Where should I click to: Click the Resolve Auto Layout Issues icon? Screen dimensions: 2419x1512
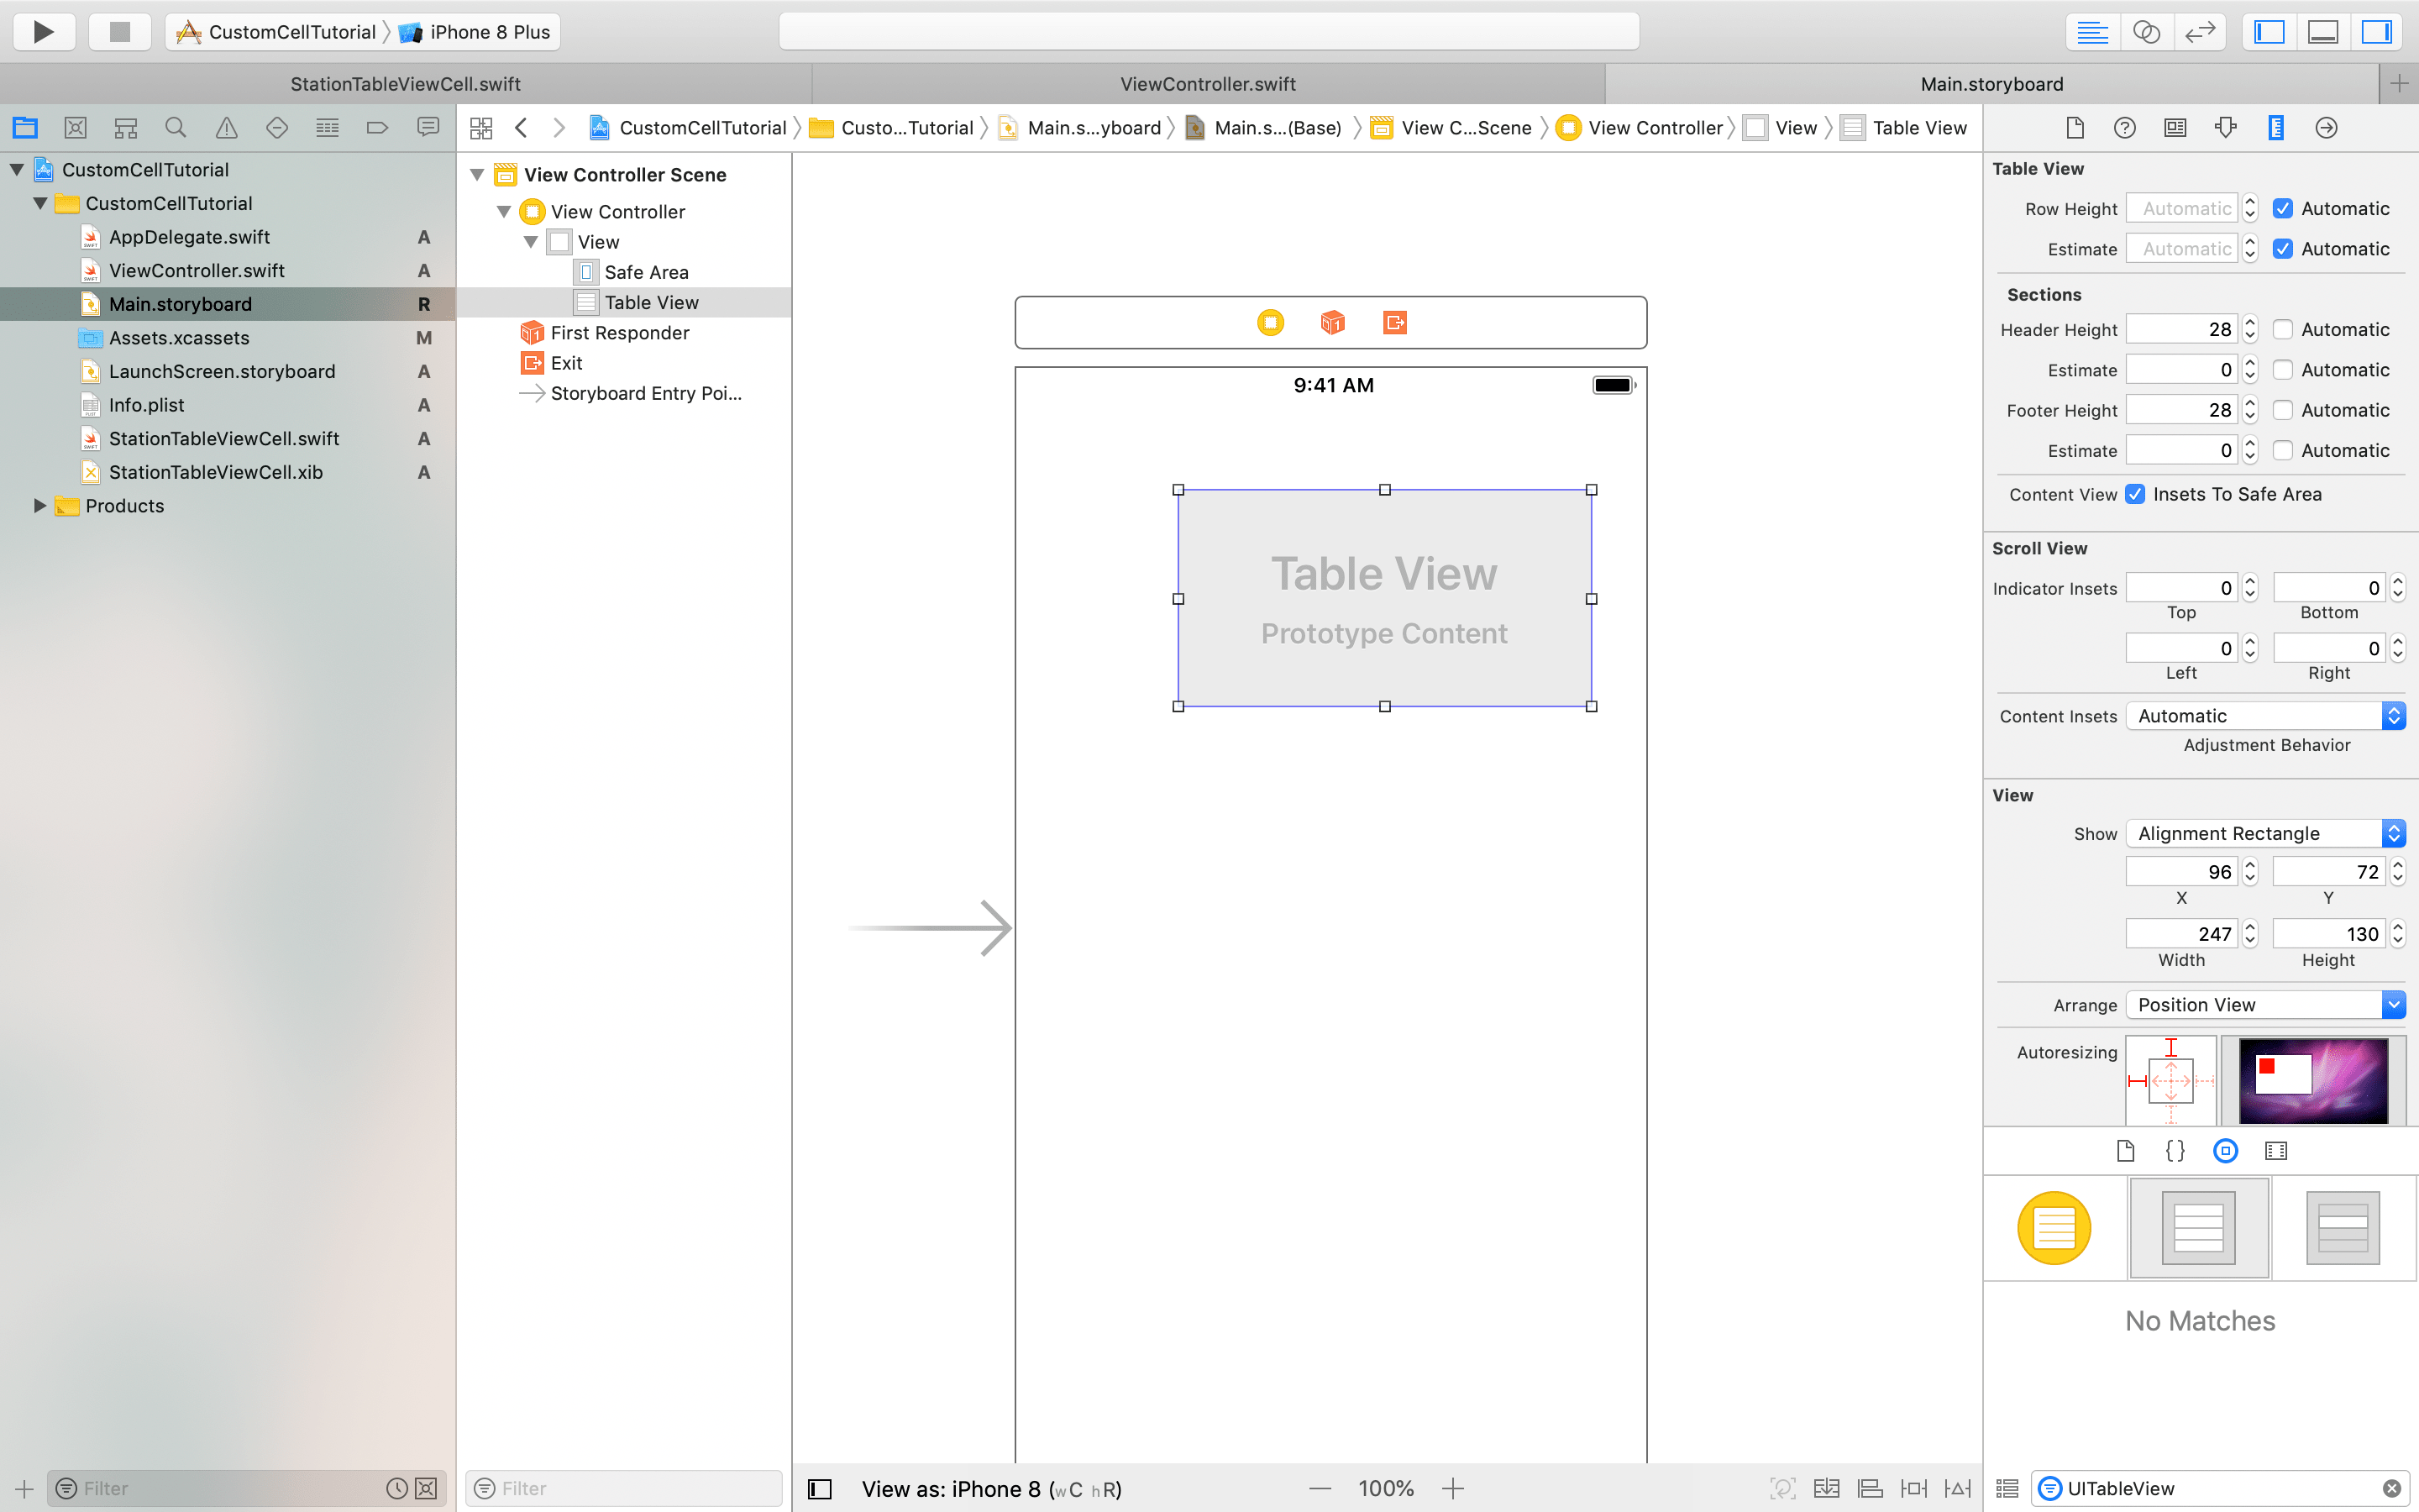point(1957,1488)
